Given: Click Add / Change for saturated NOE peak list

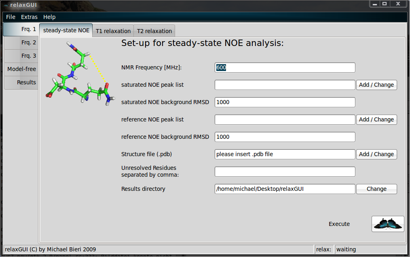Looking at the screenshot, I should tap(376, 85).
